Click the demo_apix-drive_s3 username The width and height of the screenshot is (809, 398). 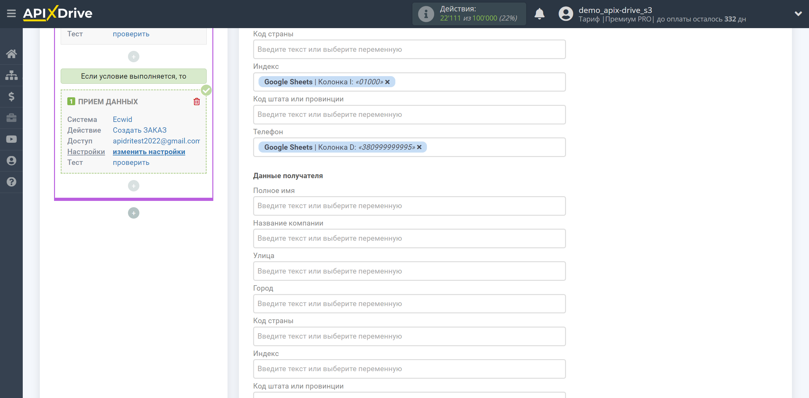[x=615, y=10]
